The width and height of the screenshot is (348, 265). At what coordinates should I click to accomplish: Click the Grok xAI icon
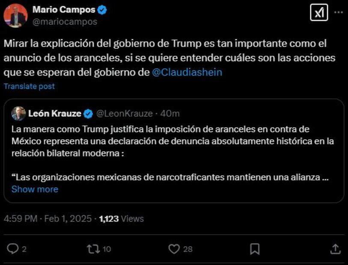point(318,13)
